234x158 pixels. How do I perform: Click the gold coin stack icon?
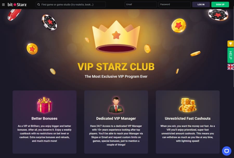188,105
